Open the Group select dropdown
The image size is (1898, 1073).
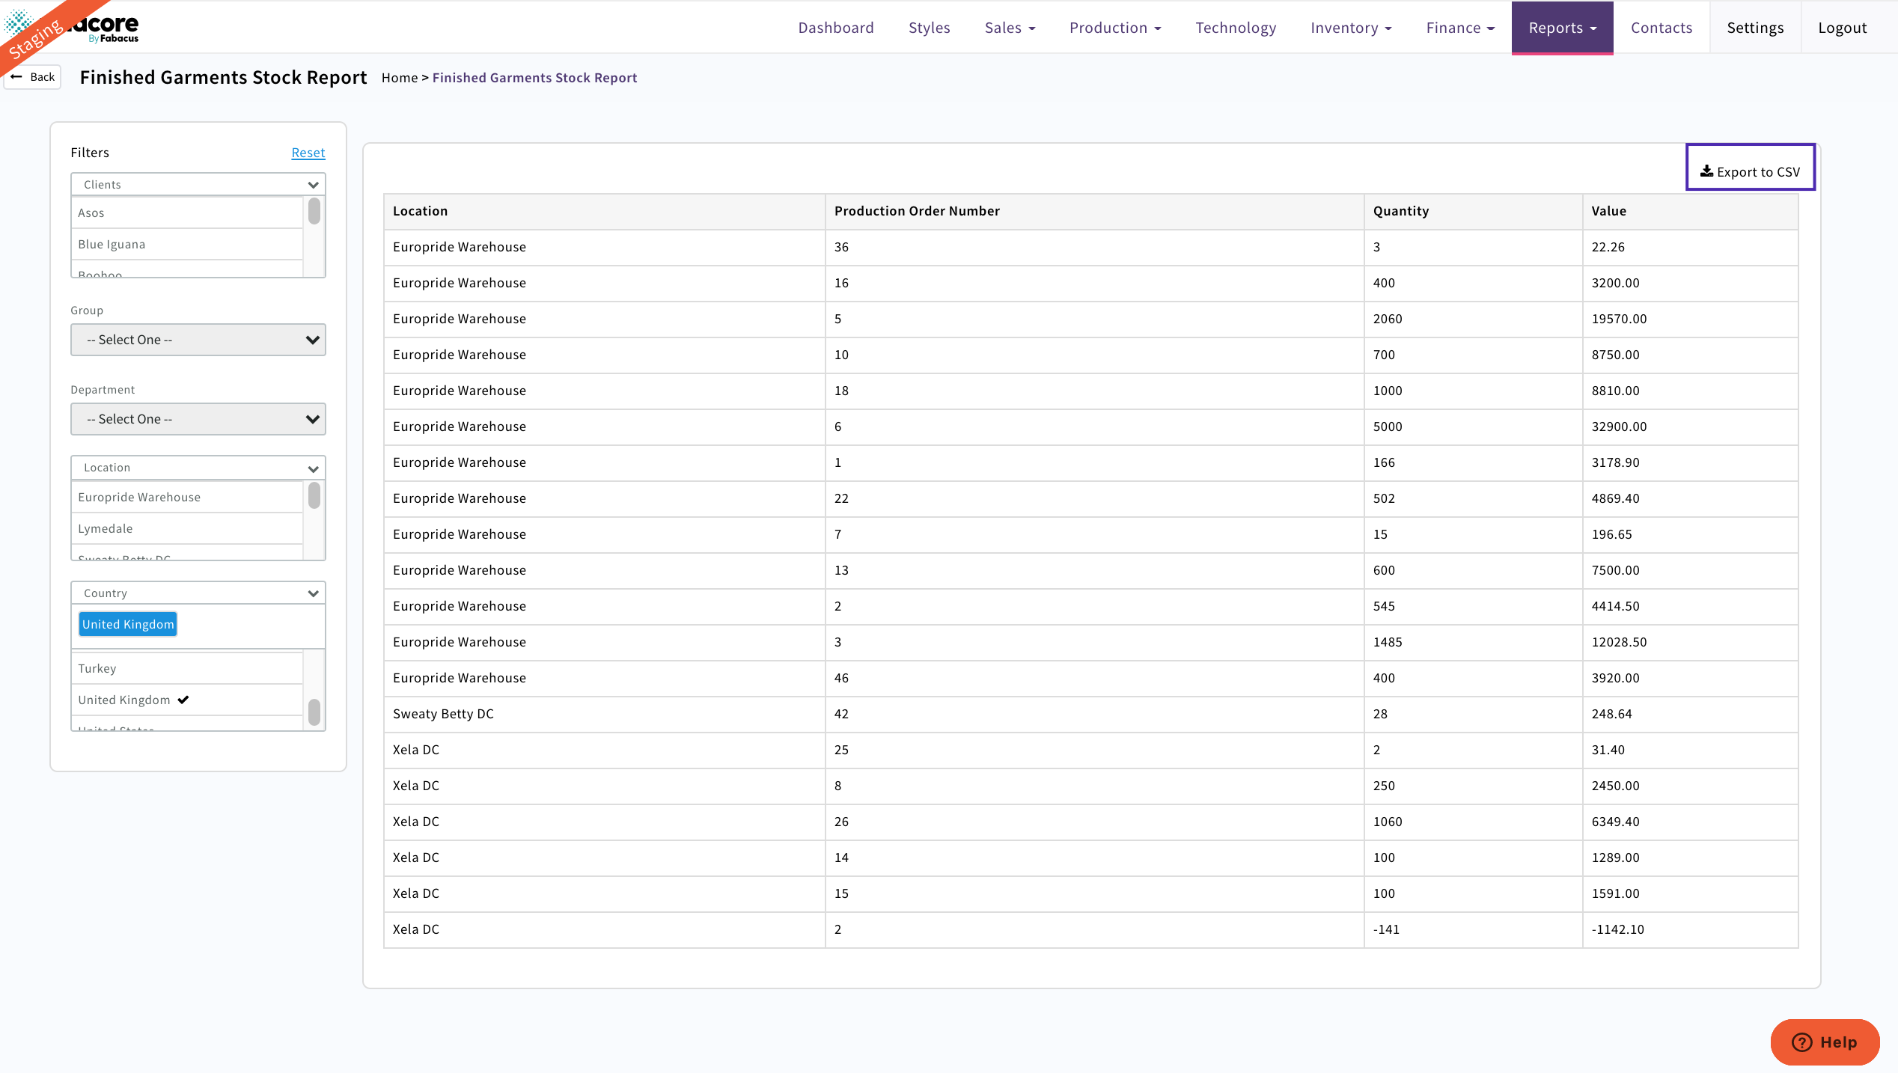point(198,340)
